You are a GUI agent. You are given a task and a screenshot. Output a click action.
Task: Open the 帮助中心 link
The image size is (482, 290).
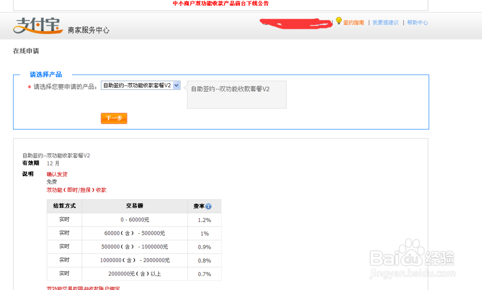pos(417,23)
